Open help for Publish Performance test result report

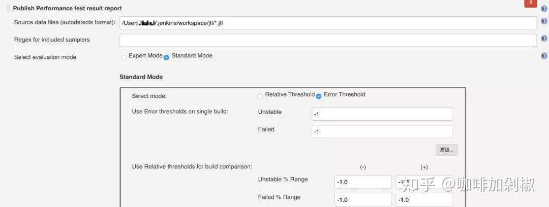pos(544,9)
